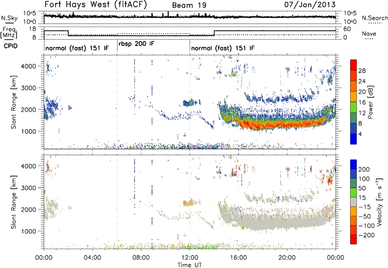Click the date '07/Jan/2013'
This screenshot has width=388, height=268.
pyautogui.click(x=310, y=4)
